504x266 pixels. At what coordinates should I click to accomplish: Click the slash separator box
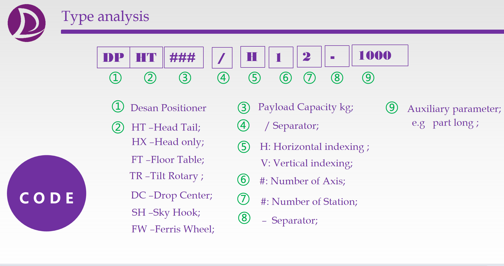click(x=222, y=58)
